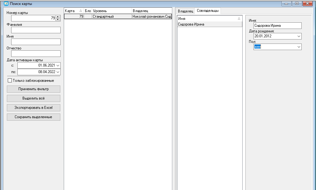The width and height of the screenshot is (316, 190).
Task: Edit the co-owner name field Сидорова Ирина
Action: (277, 25)
